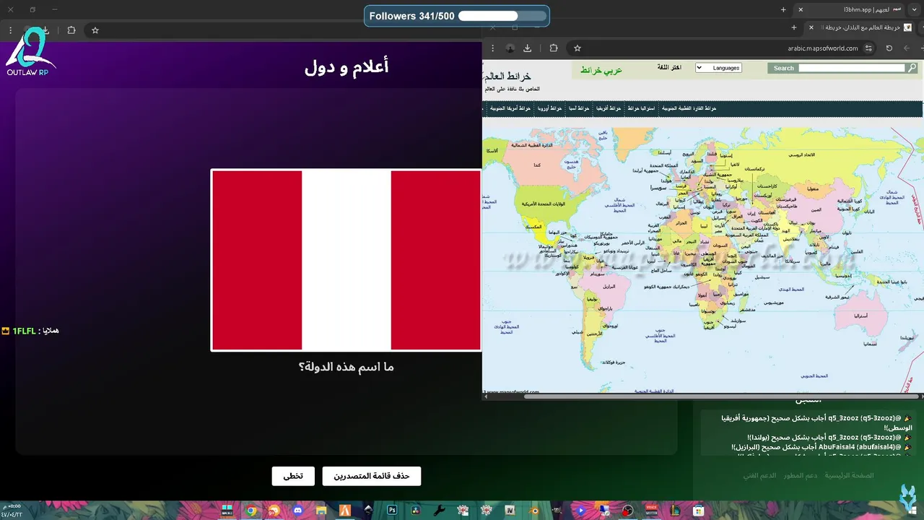Open the الدعم الفني footer link

pos(759,475)
